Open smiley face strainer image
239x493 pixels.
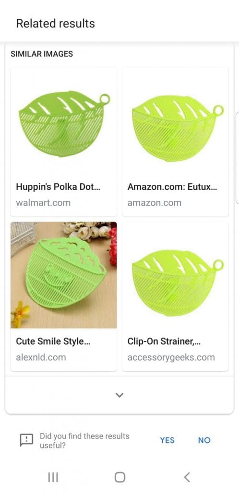[x=64, y=275]
